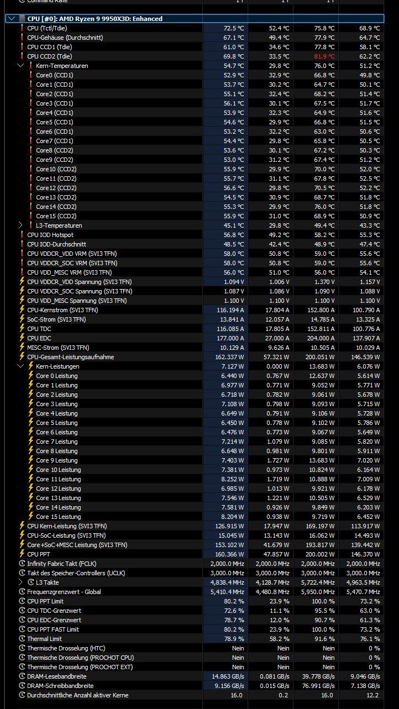Image resolution: width=399 pixels, height=709 pixels.
Task: Collapse the Kern-Temperaturen group
Action: point(20,66)
